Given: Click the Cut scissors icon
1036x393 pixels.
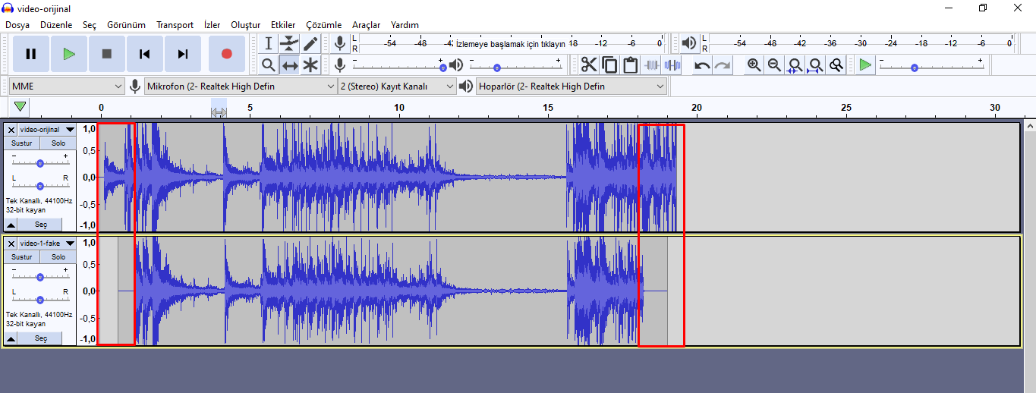Looking at the screenshot, I should pyautogui.click(x=589, y=65).
